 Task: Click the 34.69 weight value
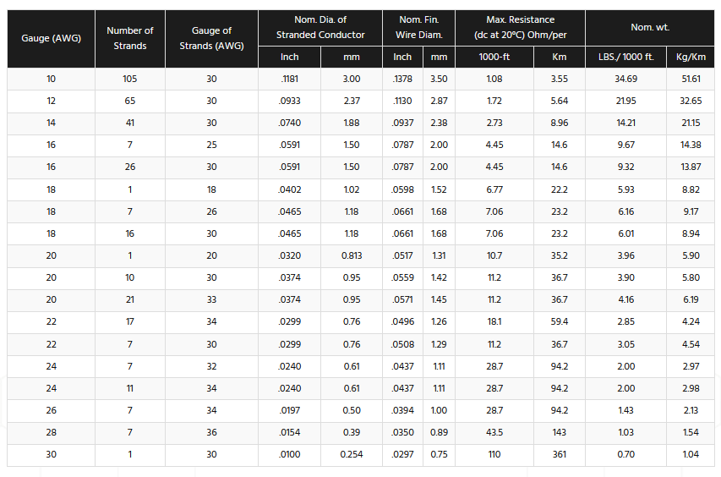pos(625,79)
